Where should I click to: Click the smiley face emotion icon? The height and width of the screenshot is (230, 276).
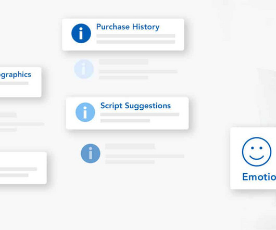(x=256, y=152)
